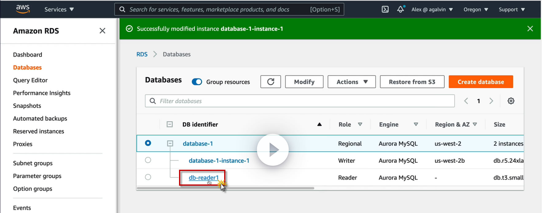Click the refresh databases button

tap(271, 82)
